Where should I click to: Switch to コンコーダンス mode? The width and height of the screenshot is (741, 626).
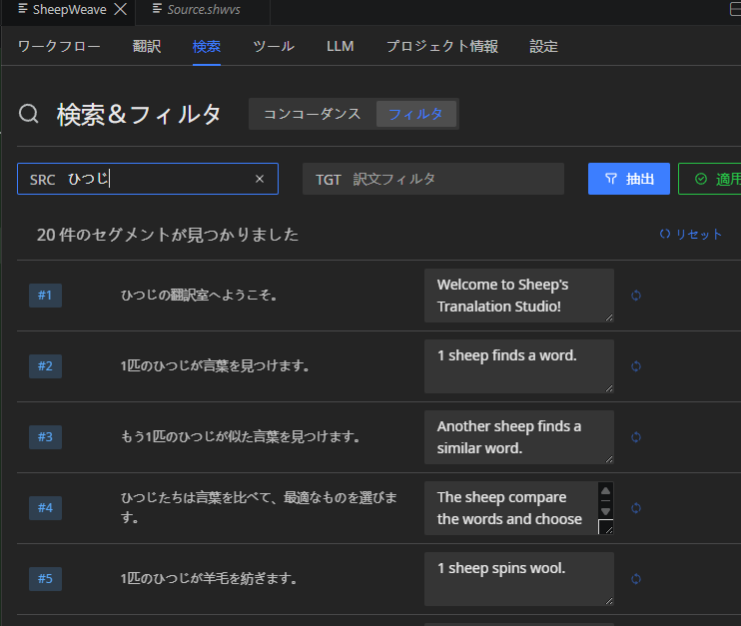click(313, 114)
